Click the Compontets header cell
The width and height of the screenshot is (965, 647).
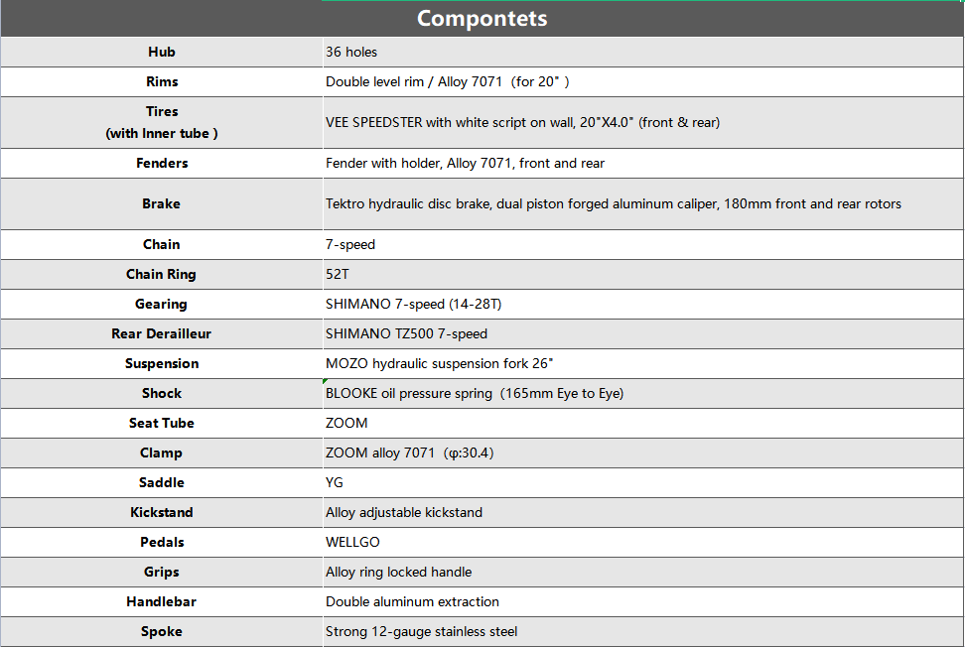(482, 18)
